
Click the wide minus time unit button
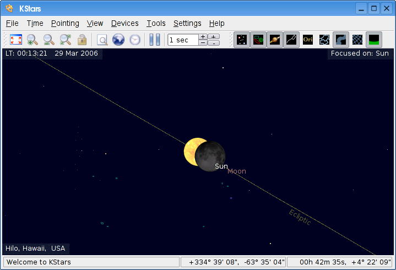pos(214,43)
